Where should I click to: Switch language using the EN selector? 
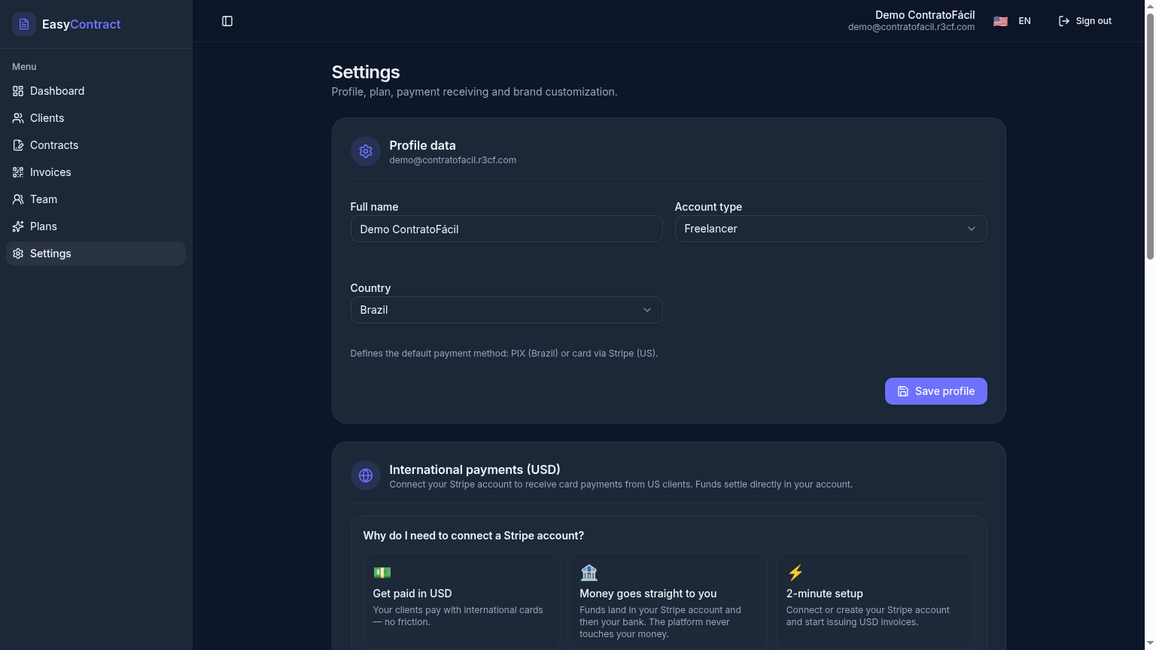1012,21
